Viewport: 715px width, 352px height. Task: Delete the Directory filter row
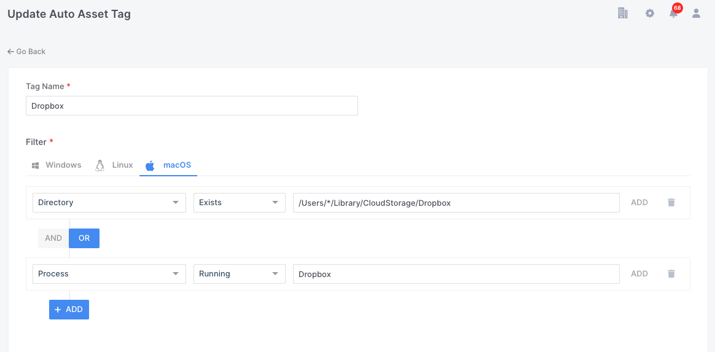coord(671,203)
